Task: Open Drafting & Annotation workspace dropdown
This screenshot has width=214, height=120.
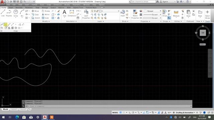Action: (185, 113)
